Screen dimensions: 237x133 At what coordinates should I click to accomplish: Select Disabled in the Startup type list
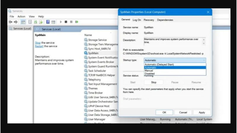pos(149,74)
